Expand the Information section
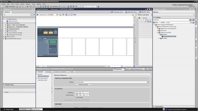 (154, 107)
